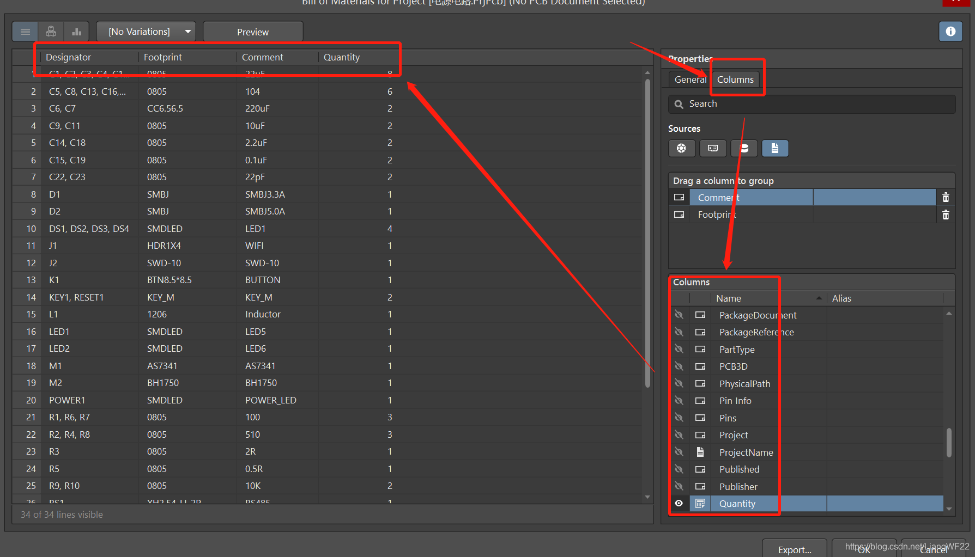975x557 pixels.
Task: Show the PhysicalPath column via eye icon
Action: pyautogui.click(x=679, y=383)
